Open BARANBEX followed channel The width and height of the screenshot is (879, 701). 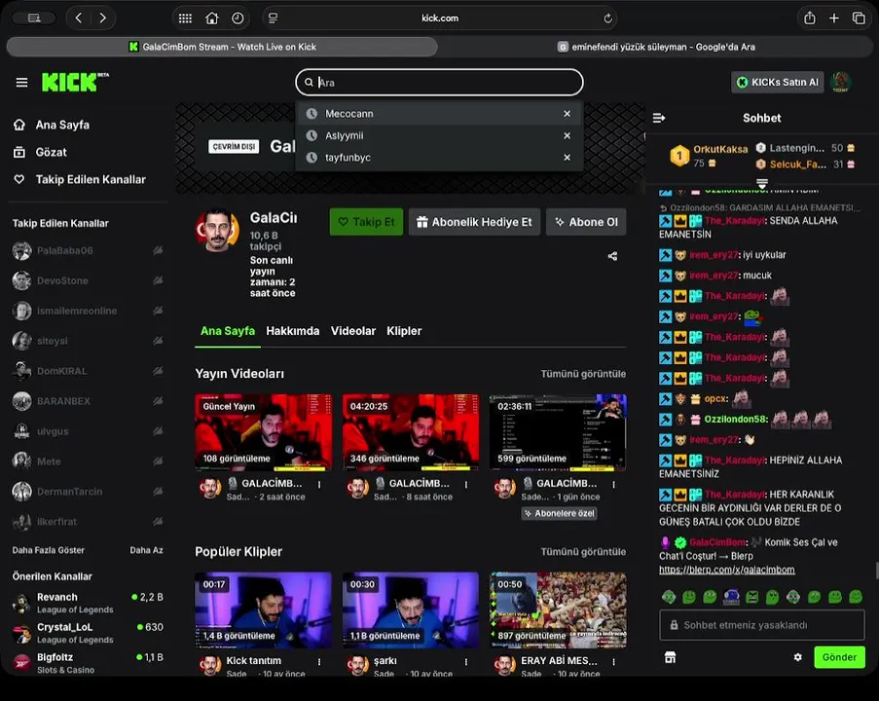88,401
